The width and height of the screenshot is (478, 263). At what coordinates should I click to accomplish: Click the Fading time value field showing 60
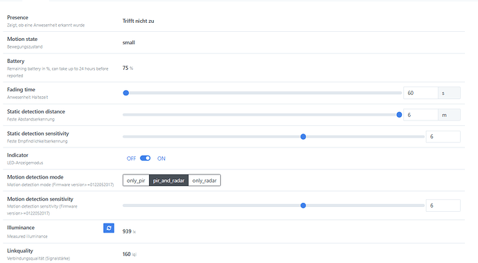coord(421,93)
